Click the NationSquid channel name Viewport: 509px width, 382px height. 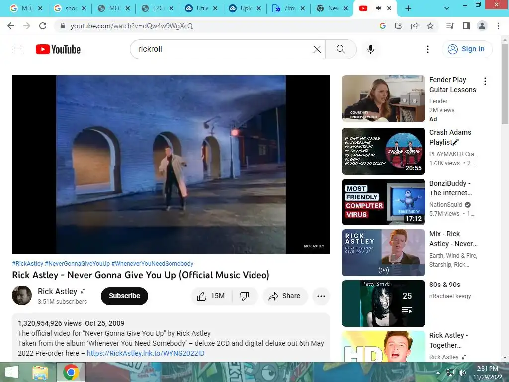(x=445, y=205)
